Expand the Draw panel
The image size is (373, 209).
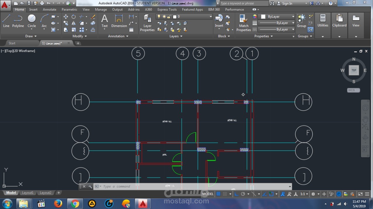tap(31, 36)
